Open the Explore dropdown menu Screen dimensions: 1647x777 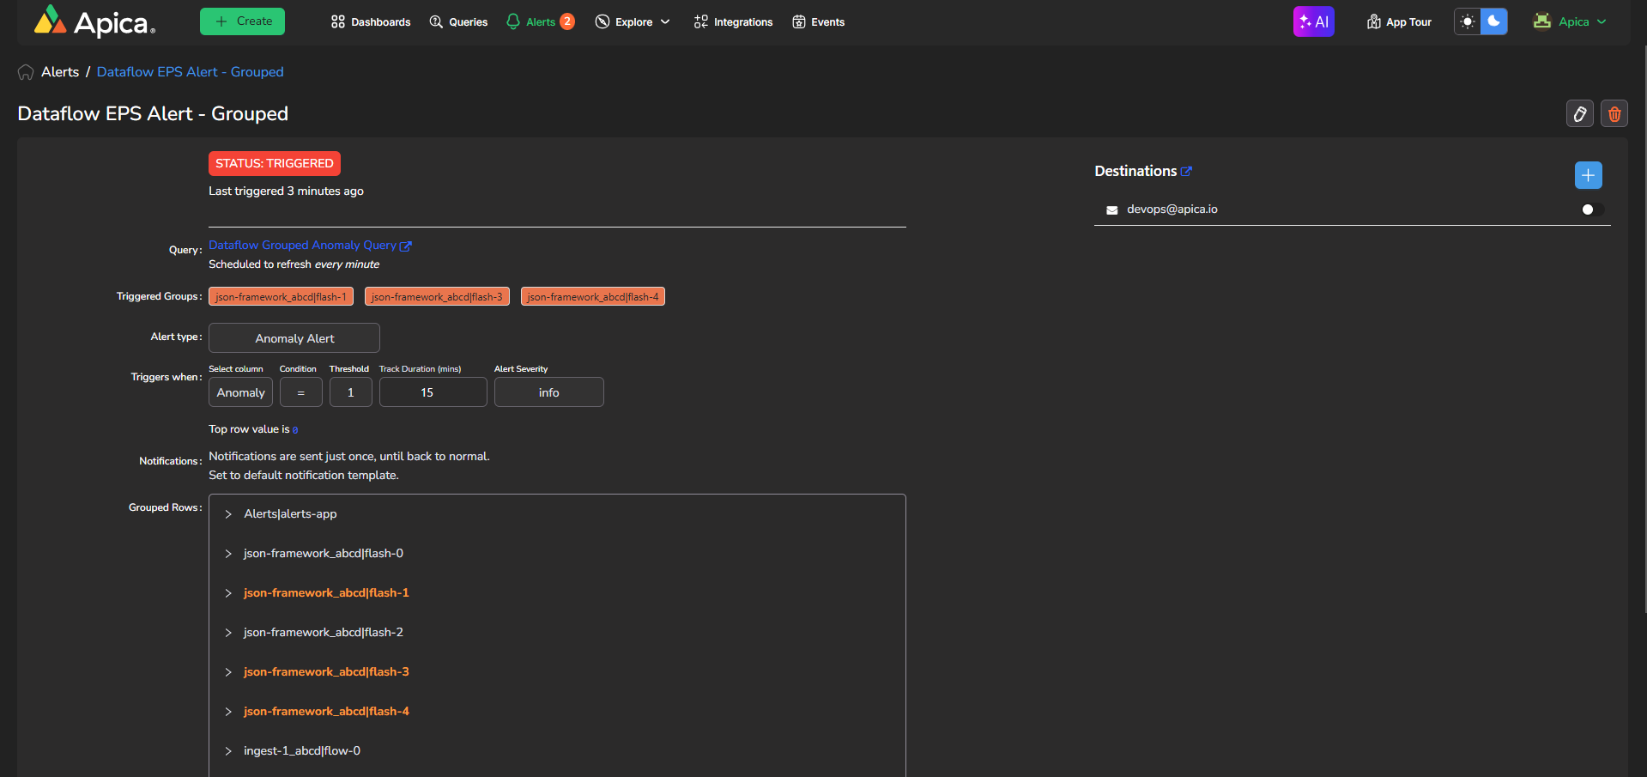pos(633,21)
